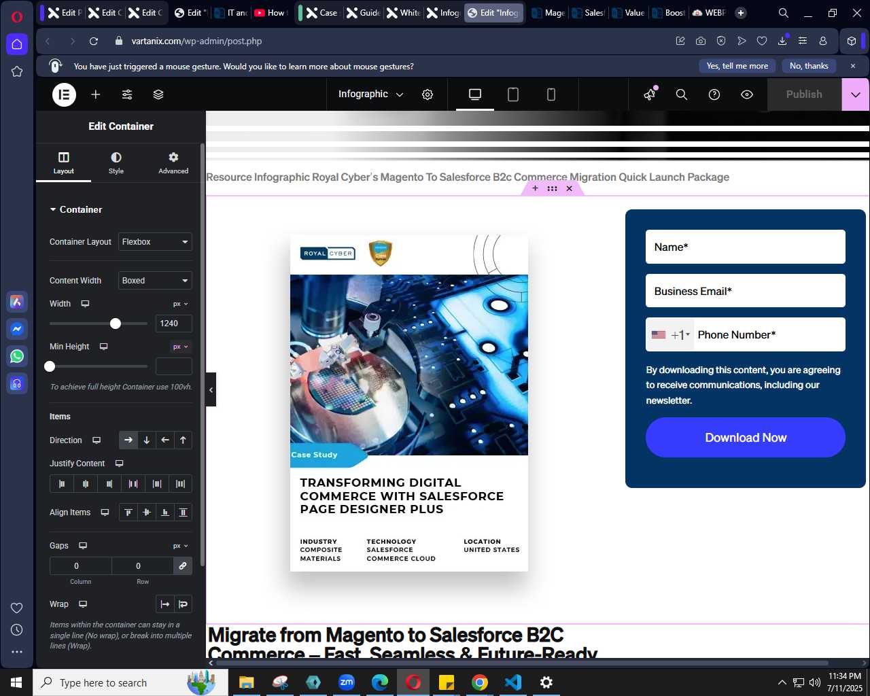870x696 pixels.
Task: Open Visual Studio Code from taskbar
Action: [x=513, y=682]
